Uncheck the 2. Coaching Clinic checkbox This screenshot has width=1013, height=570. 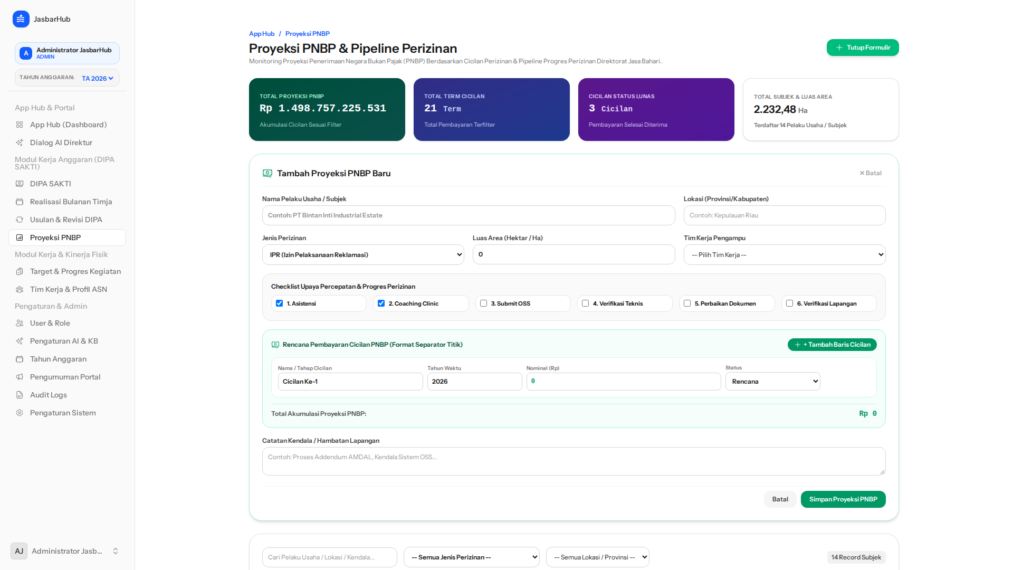tap(381, 303)
